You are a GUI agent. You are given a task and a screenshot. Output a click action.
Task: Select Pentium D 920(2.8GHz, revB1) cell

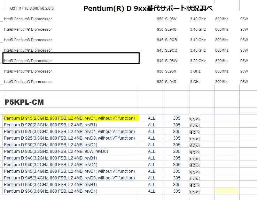tap(71, 125)
